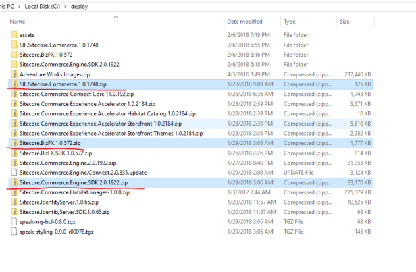
Task: Click the speak-ng-bcl-0.8.0.tgz file icon
Action: [14, 221]
